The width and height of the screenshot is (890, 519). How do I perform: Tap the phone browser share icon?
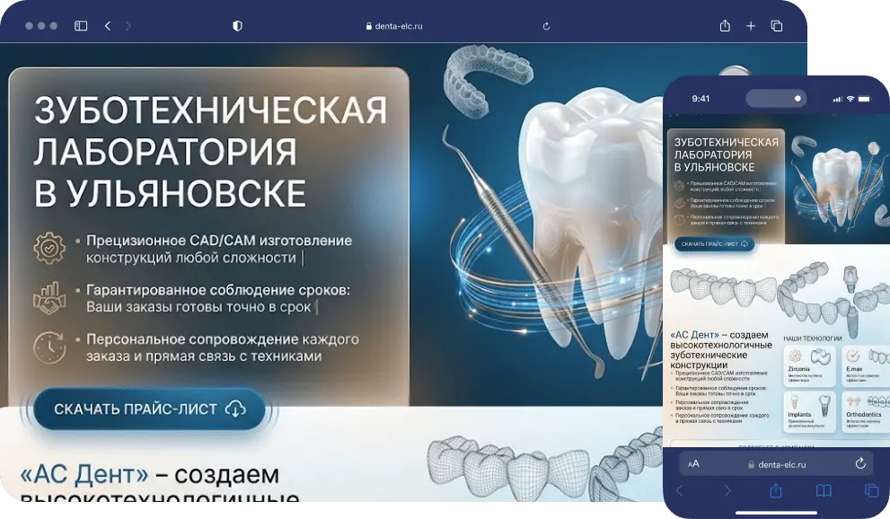click(776, 490)
